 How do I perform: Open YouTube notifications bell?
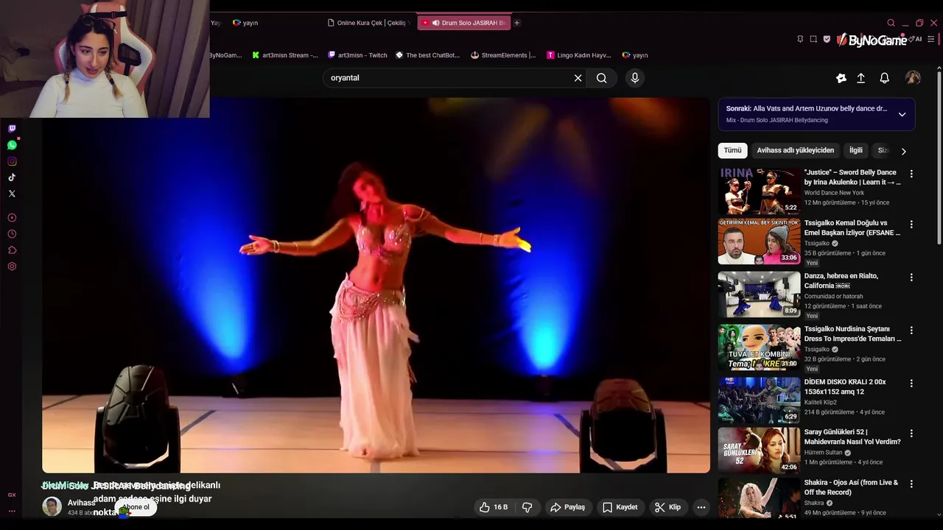(884, 78)
